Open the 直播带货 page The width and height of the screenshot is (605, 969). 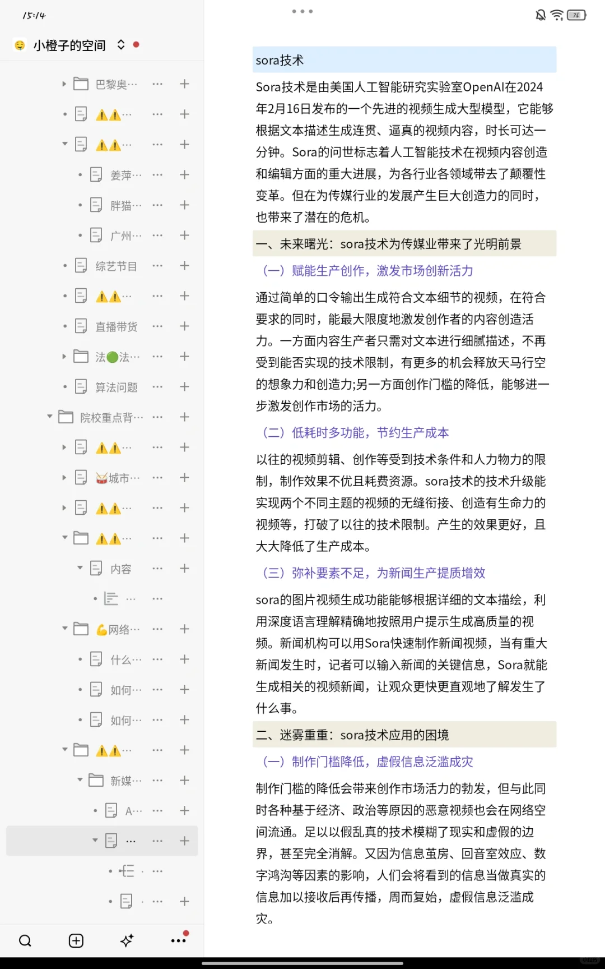coord(116,326)
